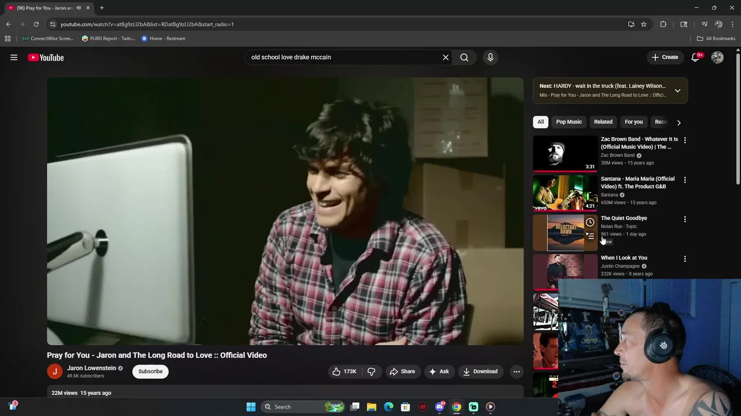Open Discord from taskbar
The width and height of the screenshot is (741, 416).
439,407
